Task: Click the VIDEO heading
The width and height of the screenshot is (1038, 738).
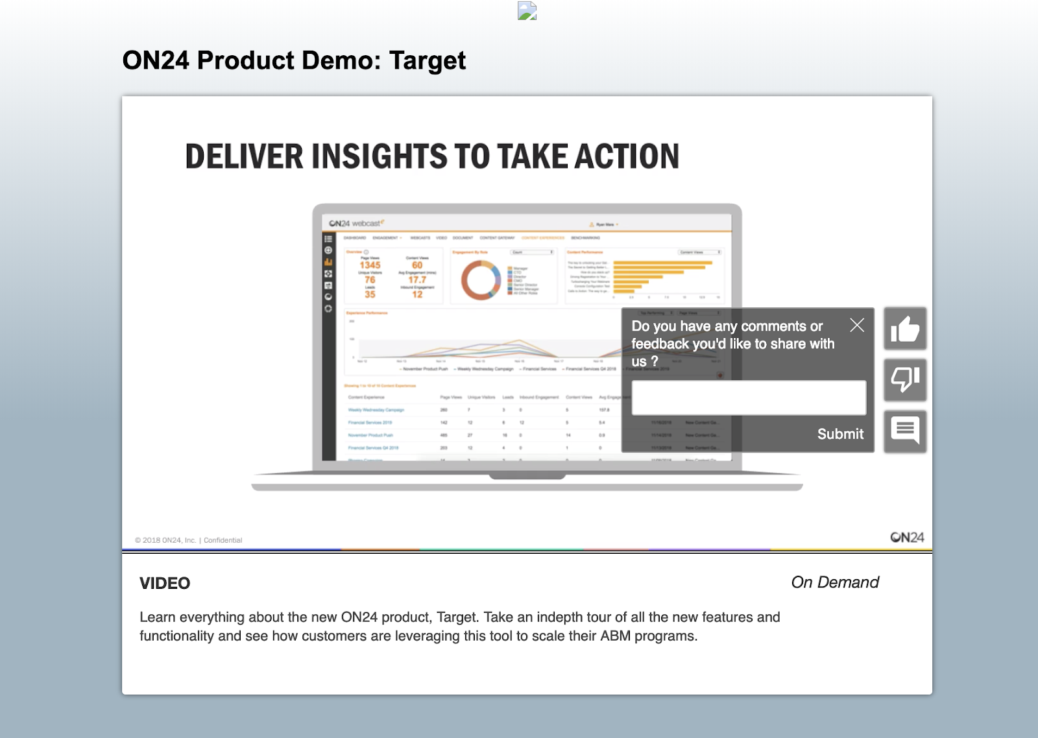Action: pos(165,583)
